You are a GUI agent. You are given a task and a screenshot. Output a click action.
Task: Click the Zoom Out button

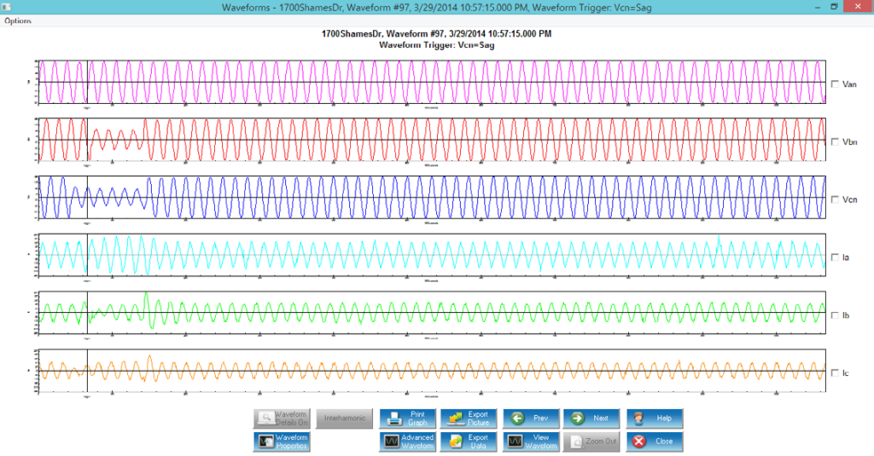coord(591,442)
